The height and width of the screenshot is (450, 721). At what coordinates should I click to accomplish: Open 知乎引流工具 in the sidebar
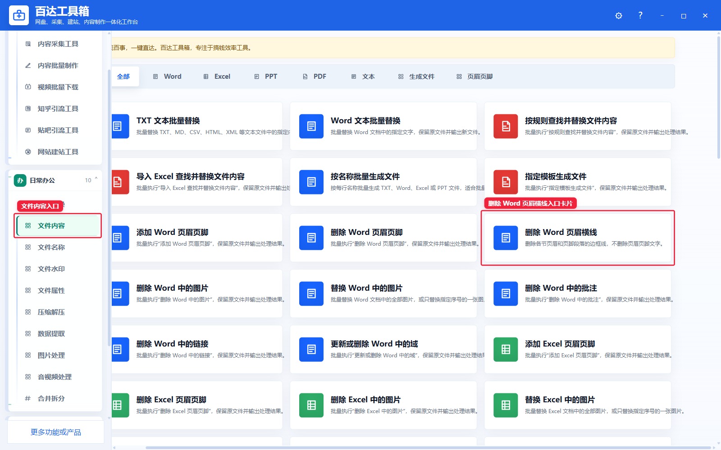pos(58,108)
